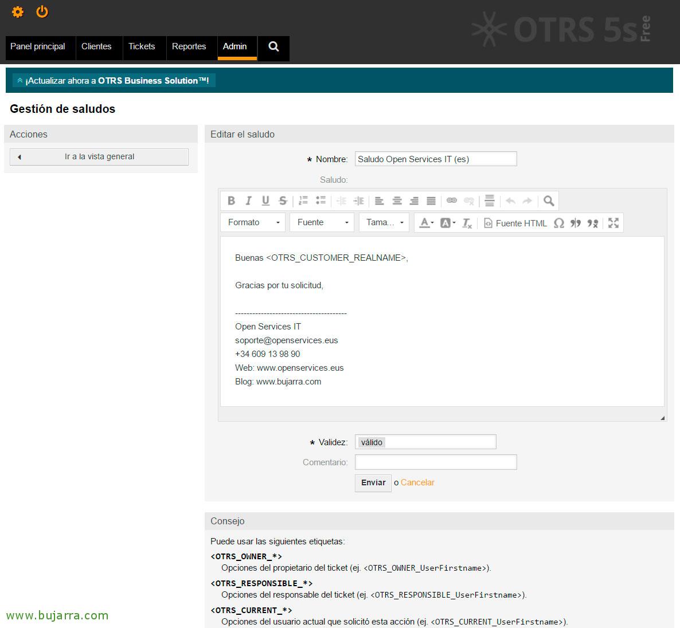Image resolution: width=680 pixels, height=628 pixels.
Task: Insert a hyperlink with link icon
Action: pyautogui.click(x=452, y=201)
